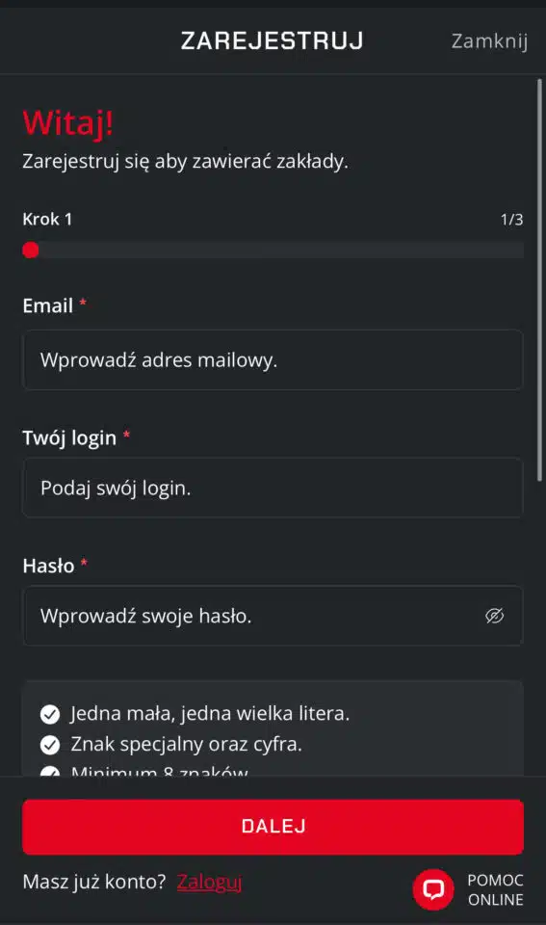The width and height of the screenshot is (546, 925).
Task: Focus the Twój login input field
Action: pos(273,488)
